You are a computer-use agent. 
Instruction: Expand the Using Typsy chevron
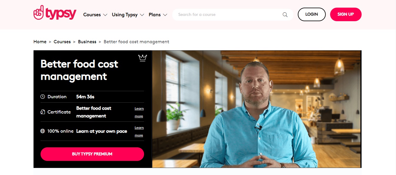tap(142, 15)
